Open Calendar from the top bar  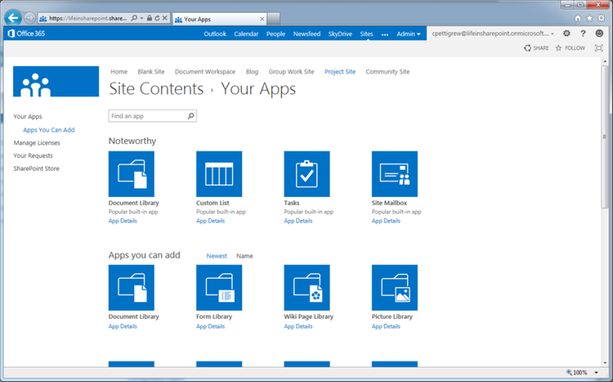pyautogui.click(x=246, y=34)
